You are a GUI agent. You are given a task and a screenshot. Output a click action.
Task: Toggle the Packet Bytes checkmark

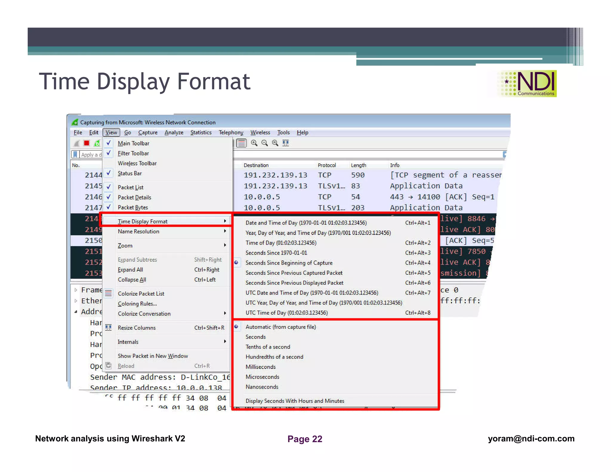coord(109,207)
